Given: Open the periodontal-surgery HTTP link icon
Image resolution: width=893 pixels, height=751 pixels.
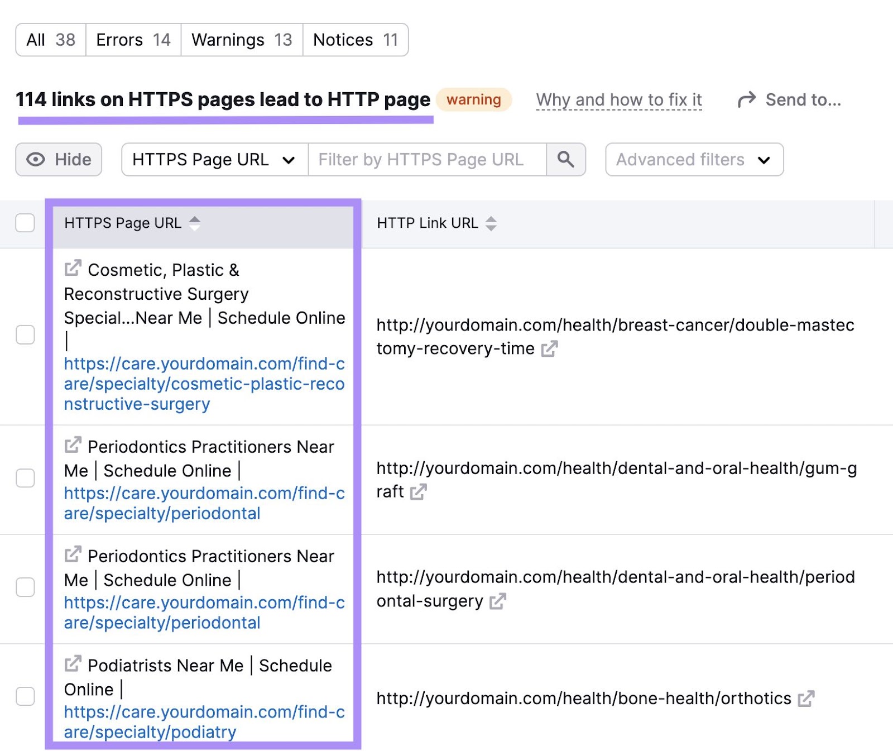Looking at the screenshot, I should [498, 601].
